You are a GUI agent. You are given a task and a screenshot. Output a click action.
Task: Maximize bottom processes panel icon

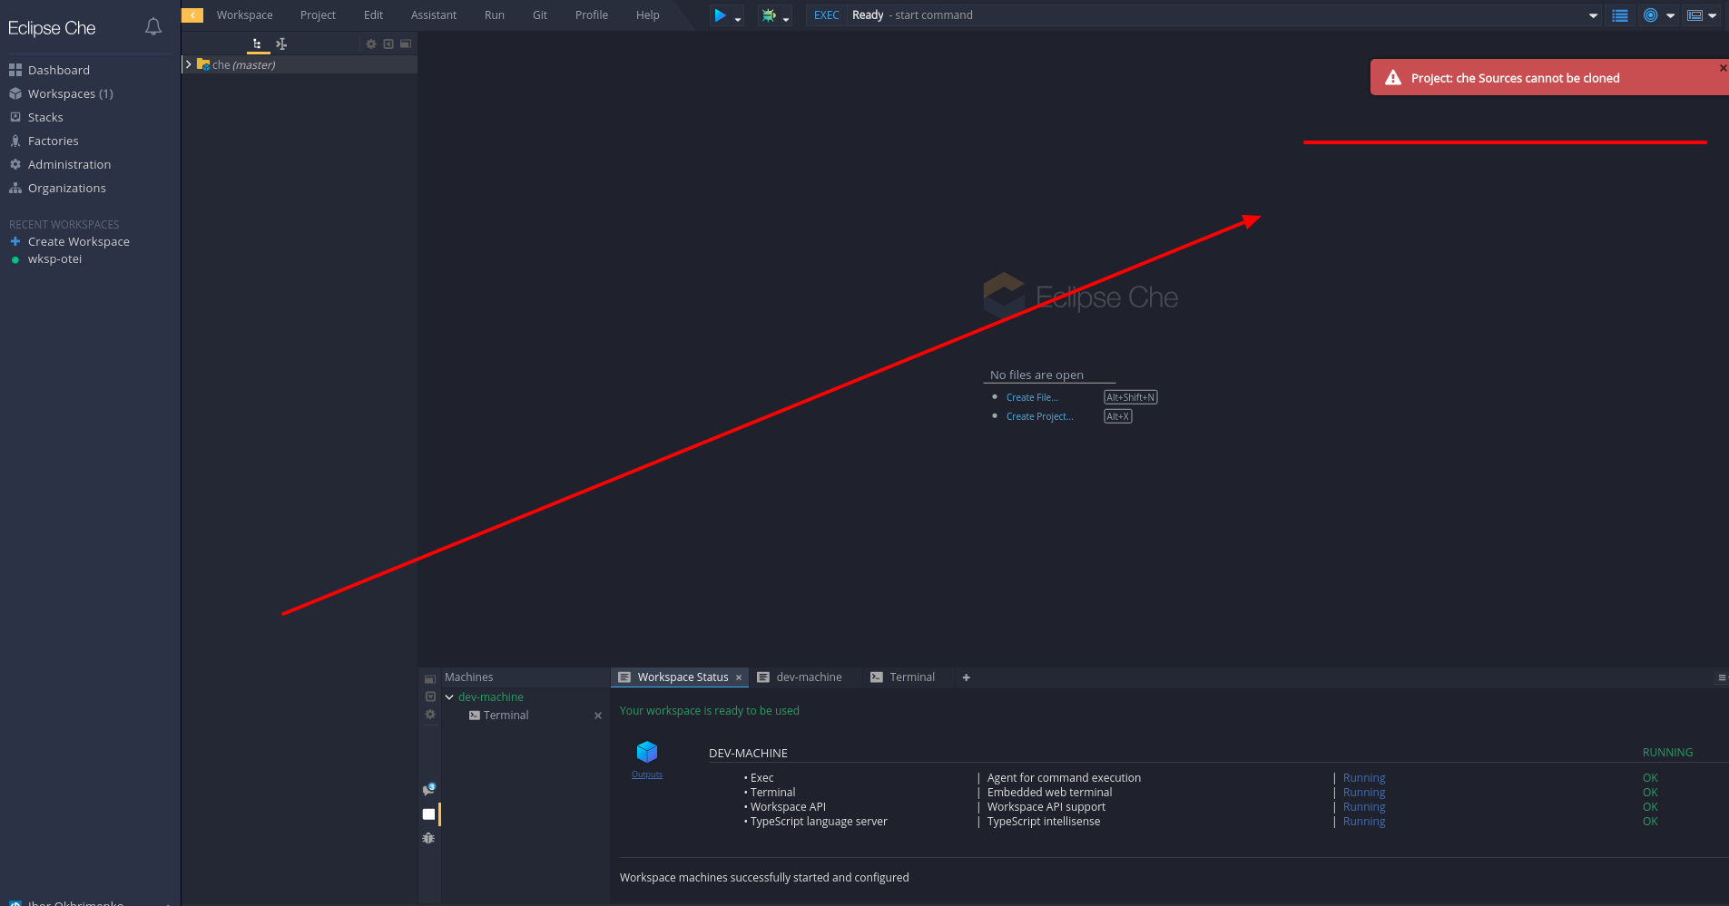(x=430, y=679)
